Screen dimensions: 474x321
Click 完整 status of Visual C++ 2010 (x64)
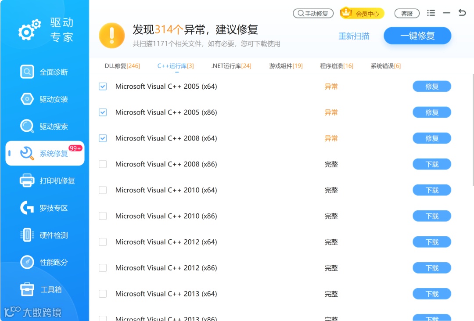click(x=331, y=190)
